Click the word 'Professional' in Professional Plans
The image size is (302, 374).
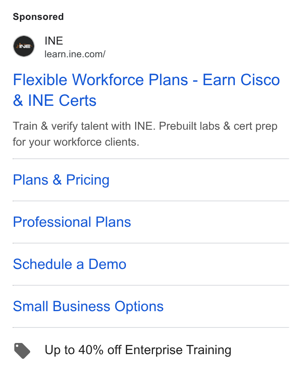tap(52, 222)
